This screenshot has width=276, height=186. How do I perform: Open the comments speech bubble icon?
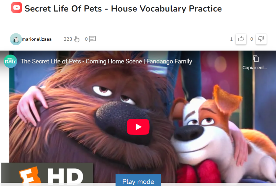92,39
